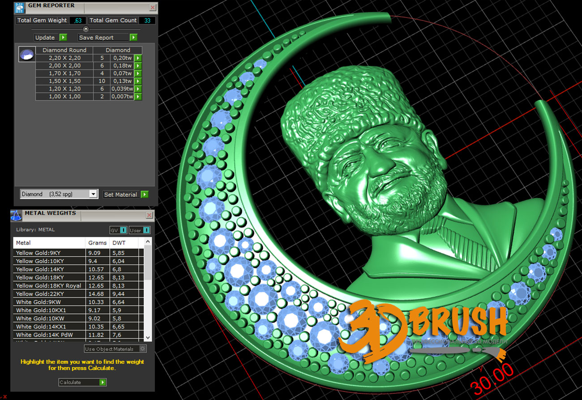This screenshot has width=582, height=400.
Task: Click green arrow on the 1,00 X 1,00 row
Action: pyautogui.click(x=138, y=97)
